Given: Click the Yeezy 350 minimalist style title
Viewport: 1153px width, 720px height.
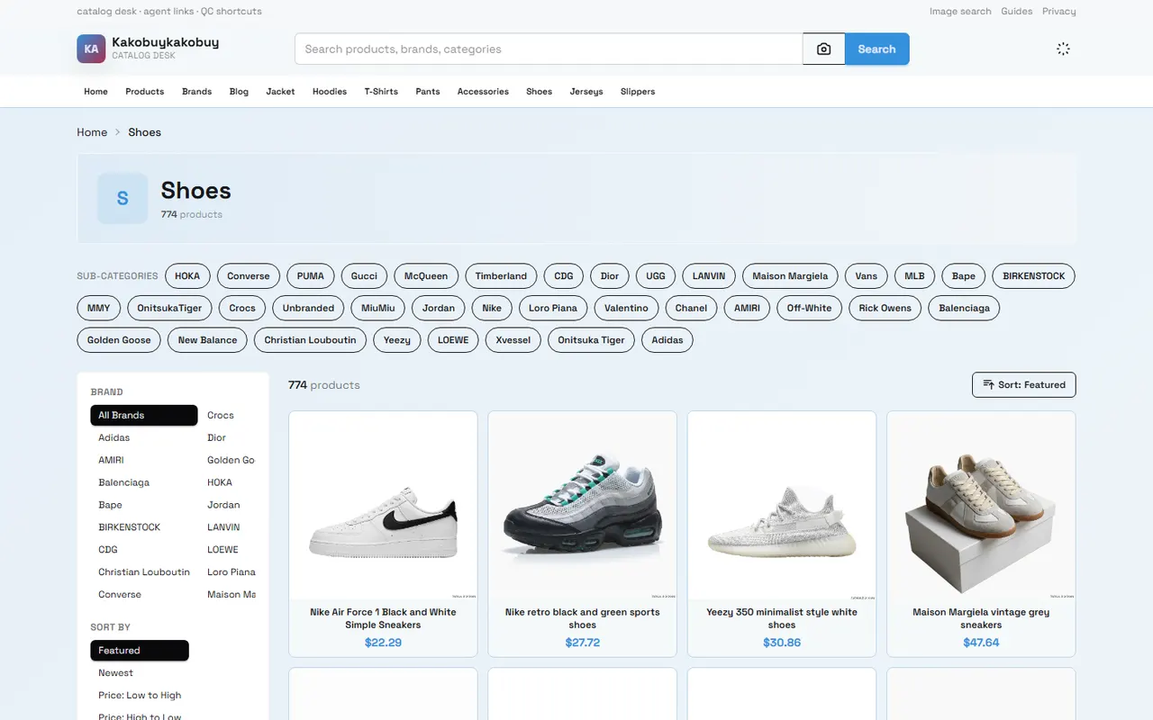Looking at the screenshot, I should 782,618.
